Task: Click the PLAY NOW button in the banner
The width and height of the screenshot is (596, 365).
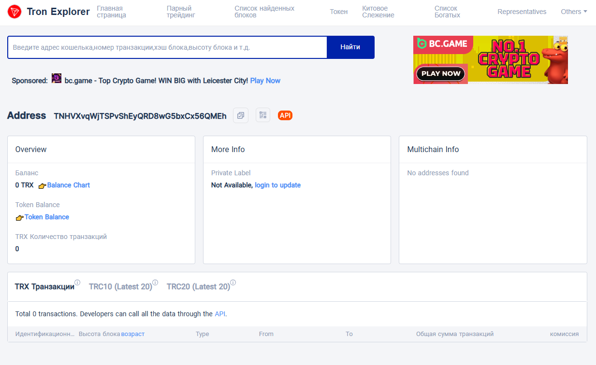Action: (x=440, y=74)
